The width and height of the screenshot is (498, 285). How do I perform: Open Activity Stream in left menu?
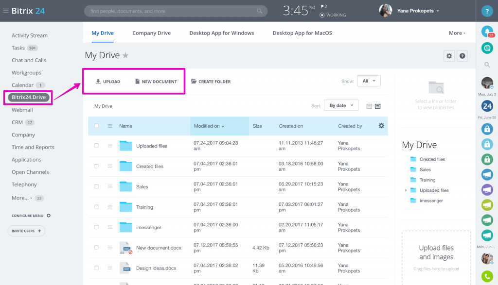tap(30, 35)
